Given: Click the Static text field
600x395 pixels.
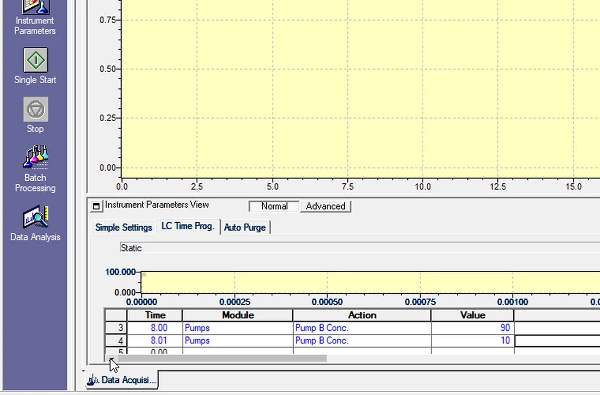Looking at the screenshot, I should coord(359,248).
